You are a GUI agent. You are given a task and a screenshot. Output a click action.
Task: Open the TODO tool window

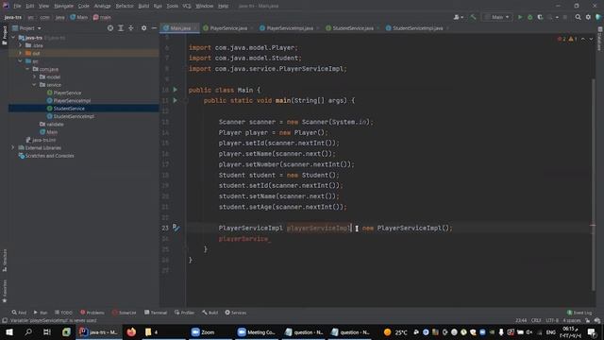point(63,313)
